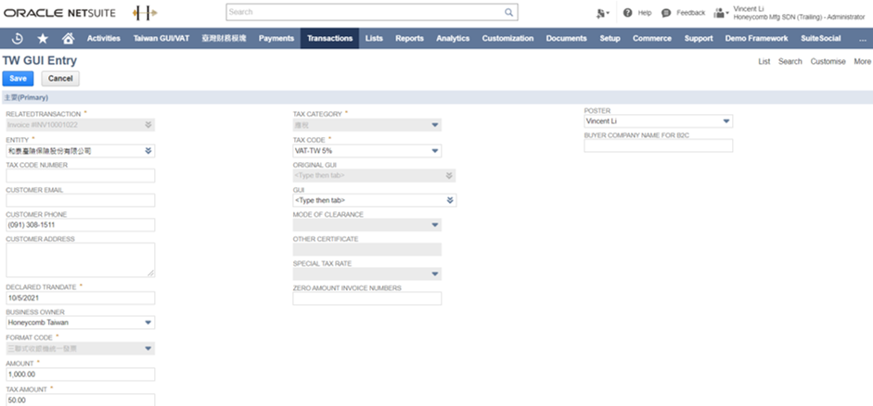Click the Tax Amount field showing 50.00

click(80, 400)
